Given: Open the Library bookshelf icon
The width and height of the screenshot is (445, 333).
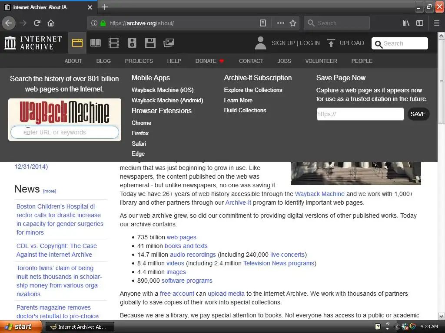Looking at the screenshot, I should pyautogui.click(x=406, y=23).
